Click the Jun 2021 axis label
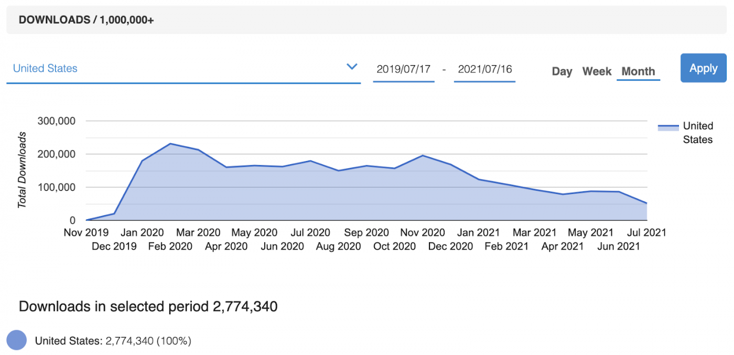Image resolution: width=734 pixels, height=355 pixels. [619, 246]
